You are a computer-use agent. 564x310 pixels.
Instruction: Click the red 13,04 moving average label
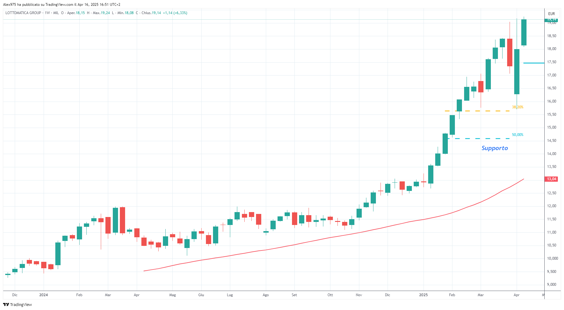pyautogui.click(x=552, y=179)
